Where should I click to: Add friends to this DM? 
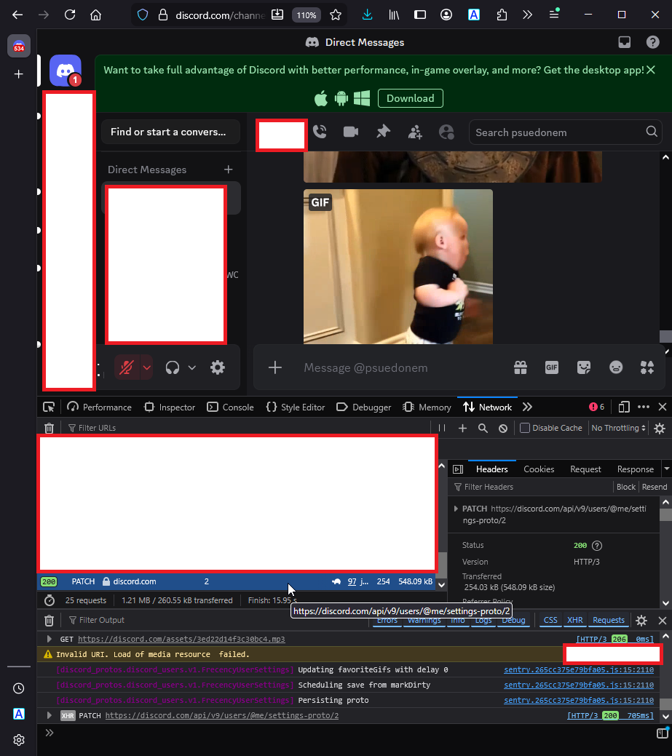(415, 132)
